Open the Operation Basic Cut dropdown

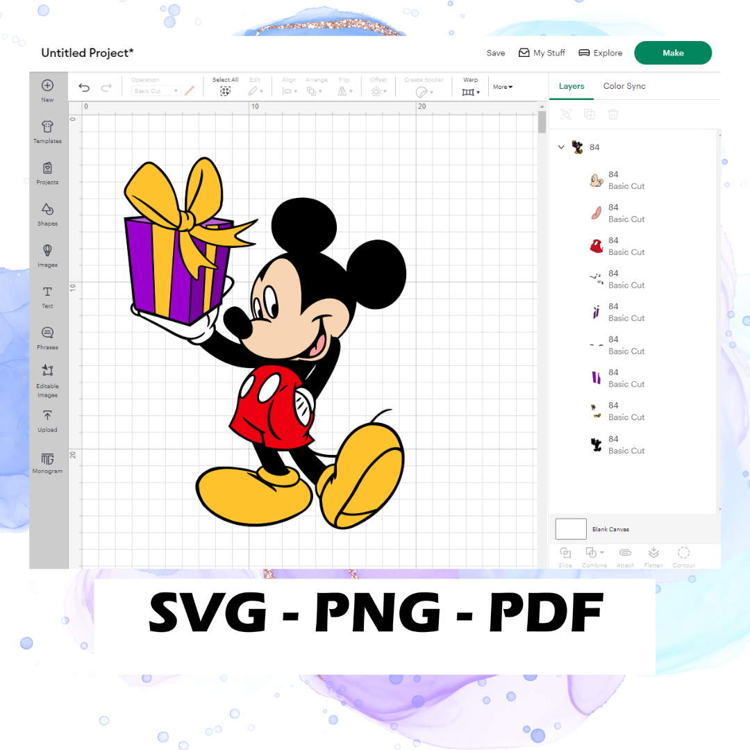156,91
